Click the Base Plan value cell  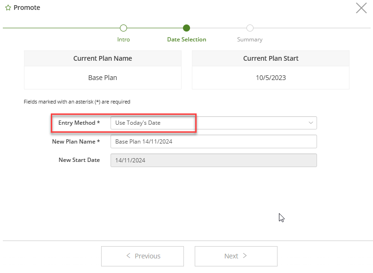(103, 78)
